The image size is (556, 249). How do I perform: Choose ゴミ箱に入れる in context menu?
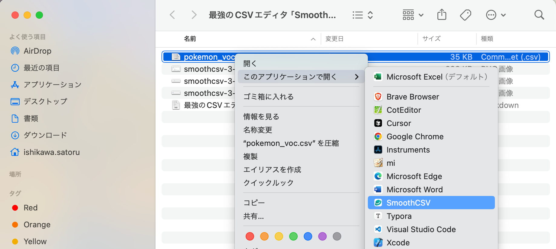point(301,97)
